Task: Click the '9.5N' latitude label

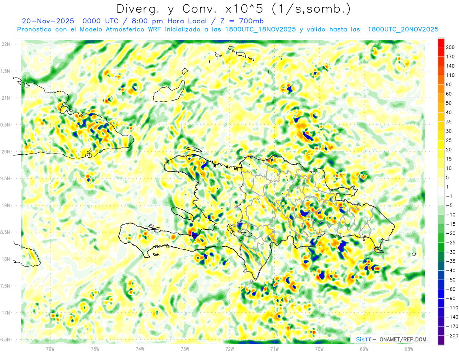Action: [x=6, y=179]
